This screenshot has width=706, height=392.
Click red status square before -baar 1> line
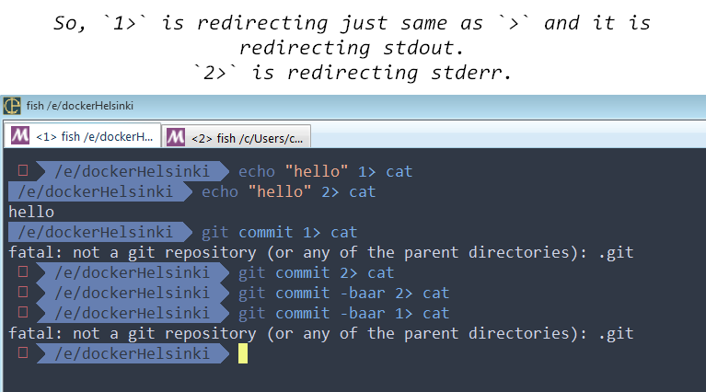[23, 312]
